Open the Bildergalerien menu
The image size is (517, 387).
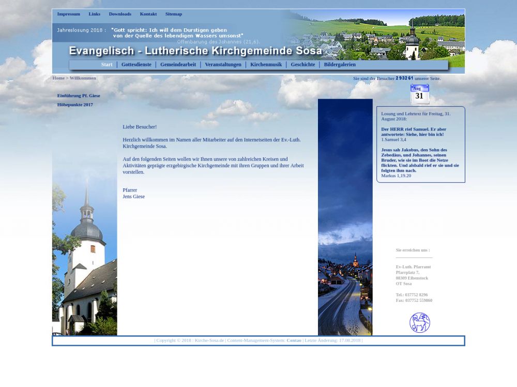(340, 64)
